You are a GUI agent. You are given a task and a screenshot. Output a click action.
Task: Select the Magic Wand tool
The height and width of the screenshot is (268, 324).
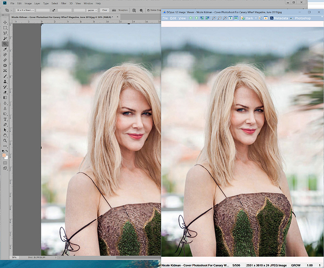(5, 39)
